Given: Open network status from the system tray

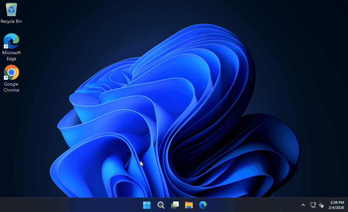Looking at the screenshot, I should (x=313, y=205).
